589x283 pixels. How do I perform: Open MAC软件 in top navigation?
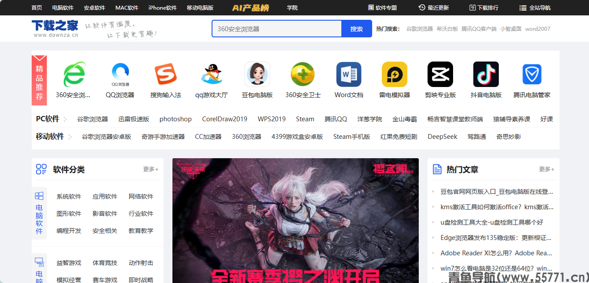[x=127, y=7]
